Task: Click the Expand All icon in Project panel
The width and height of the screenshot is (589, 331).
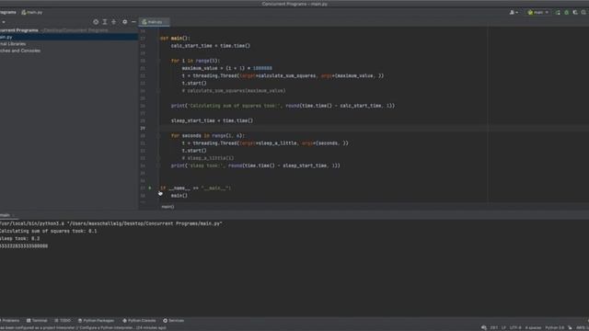Action: [x=105, y=22]
